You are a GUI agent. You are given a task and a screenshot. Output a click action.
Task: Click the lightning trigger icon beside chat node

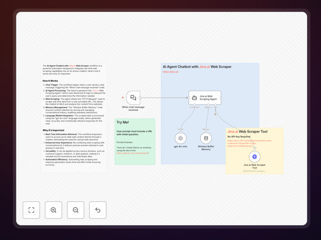pos(123,98)
